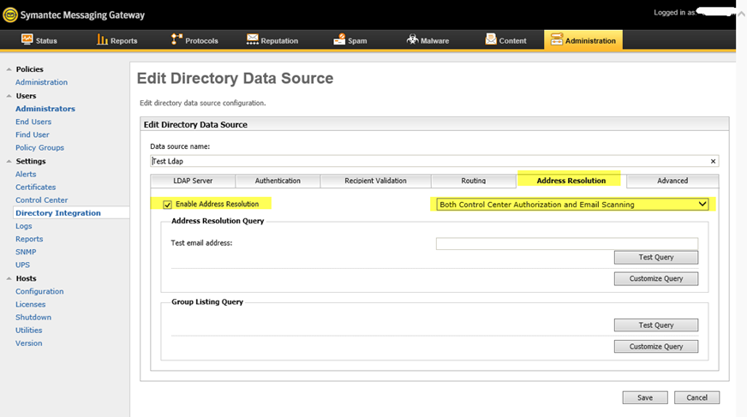Screen dimensions: 747x417
Task: Open the Hosts Configuration link
Action: point(39,292)
